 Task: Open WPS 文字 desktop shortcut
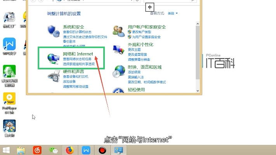click(9, 45)
